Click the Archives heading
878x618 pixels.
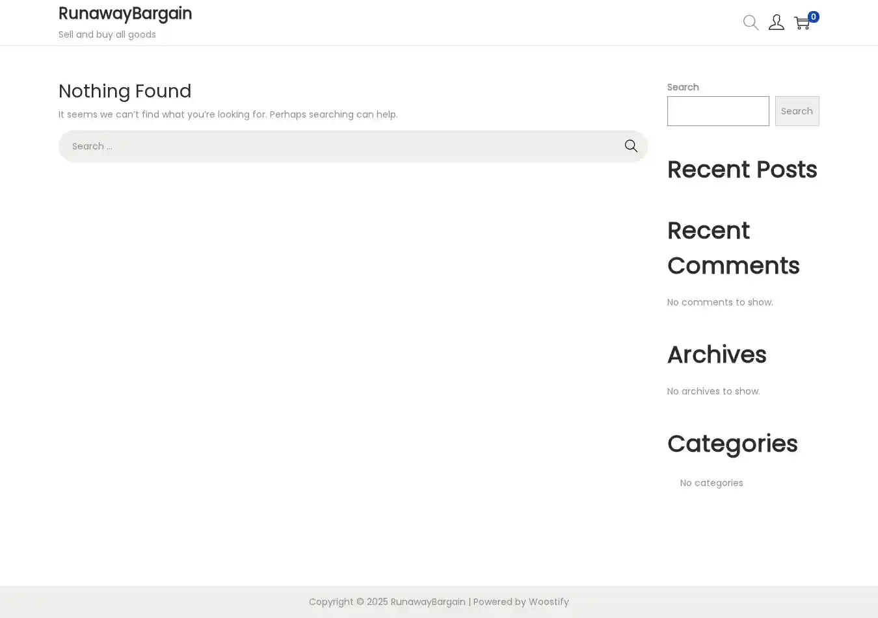(716, 355)
